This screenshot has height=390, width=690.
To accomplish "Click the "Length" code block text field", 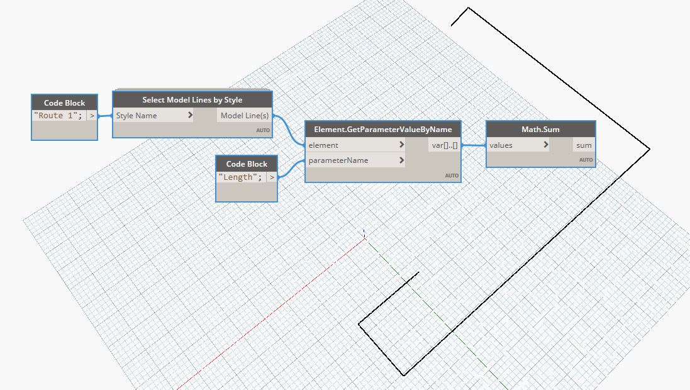I will pyautogui.click(x=241, y=177).
